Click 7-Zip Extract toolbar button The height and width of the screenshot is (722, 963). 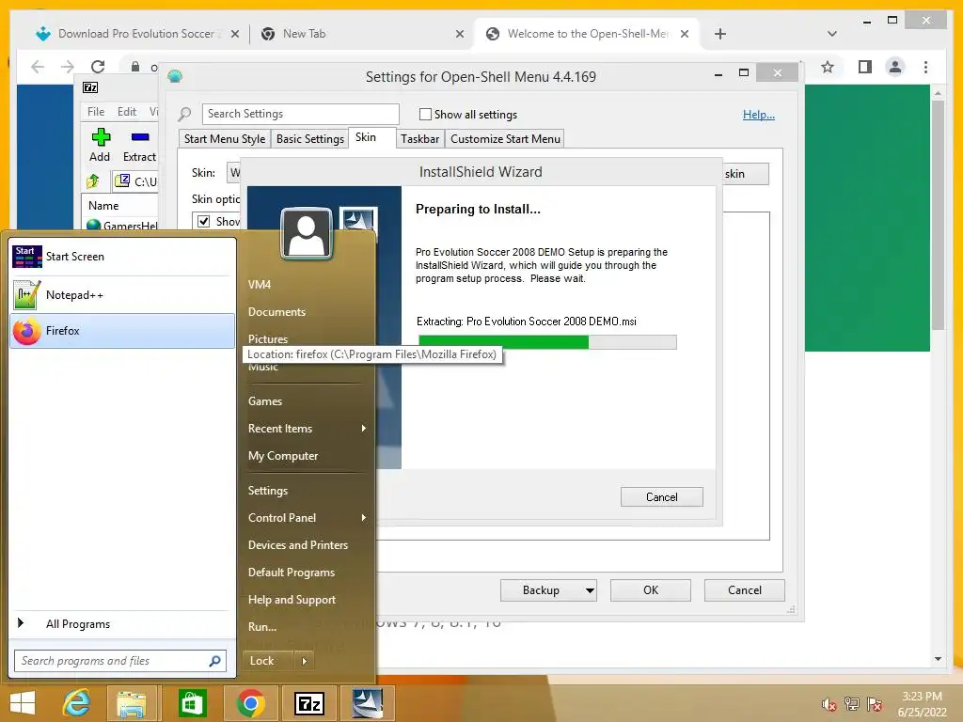(x=139, y=145)
